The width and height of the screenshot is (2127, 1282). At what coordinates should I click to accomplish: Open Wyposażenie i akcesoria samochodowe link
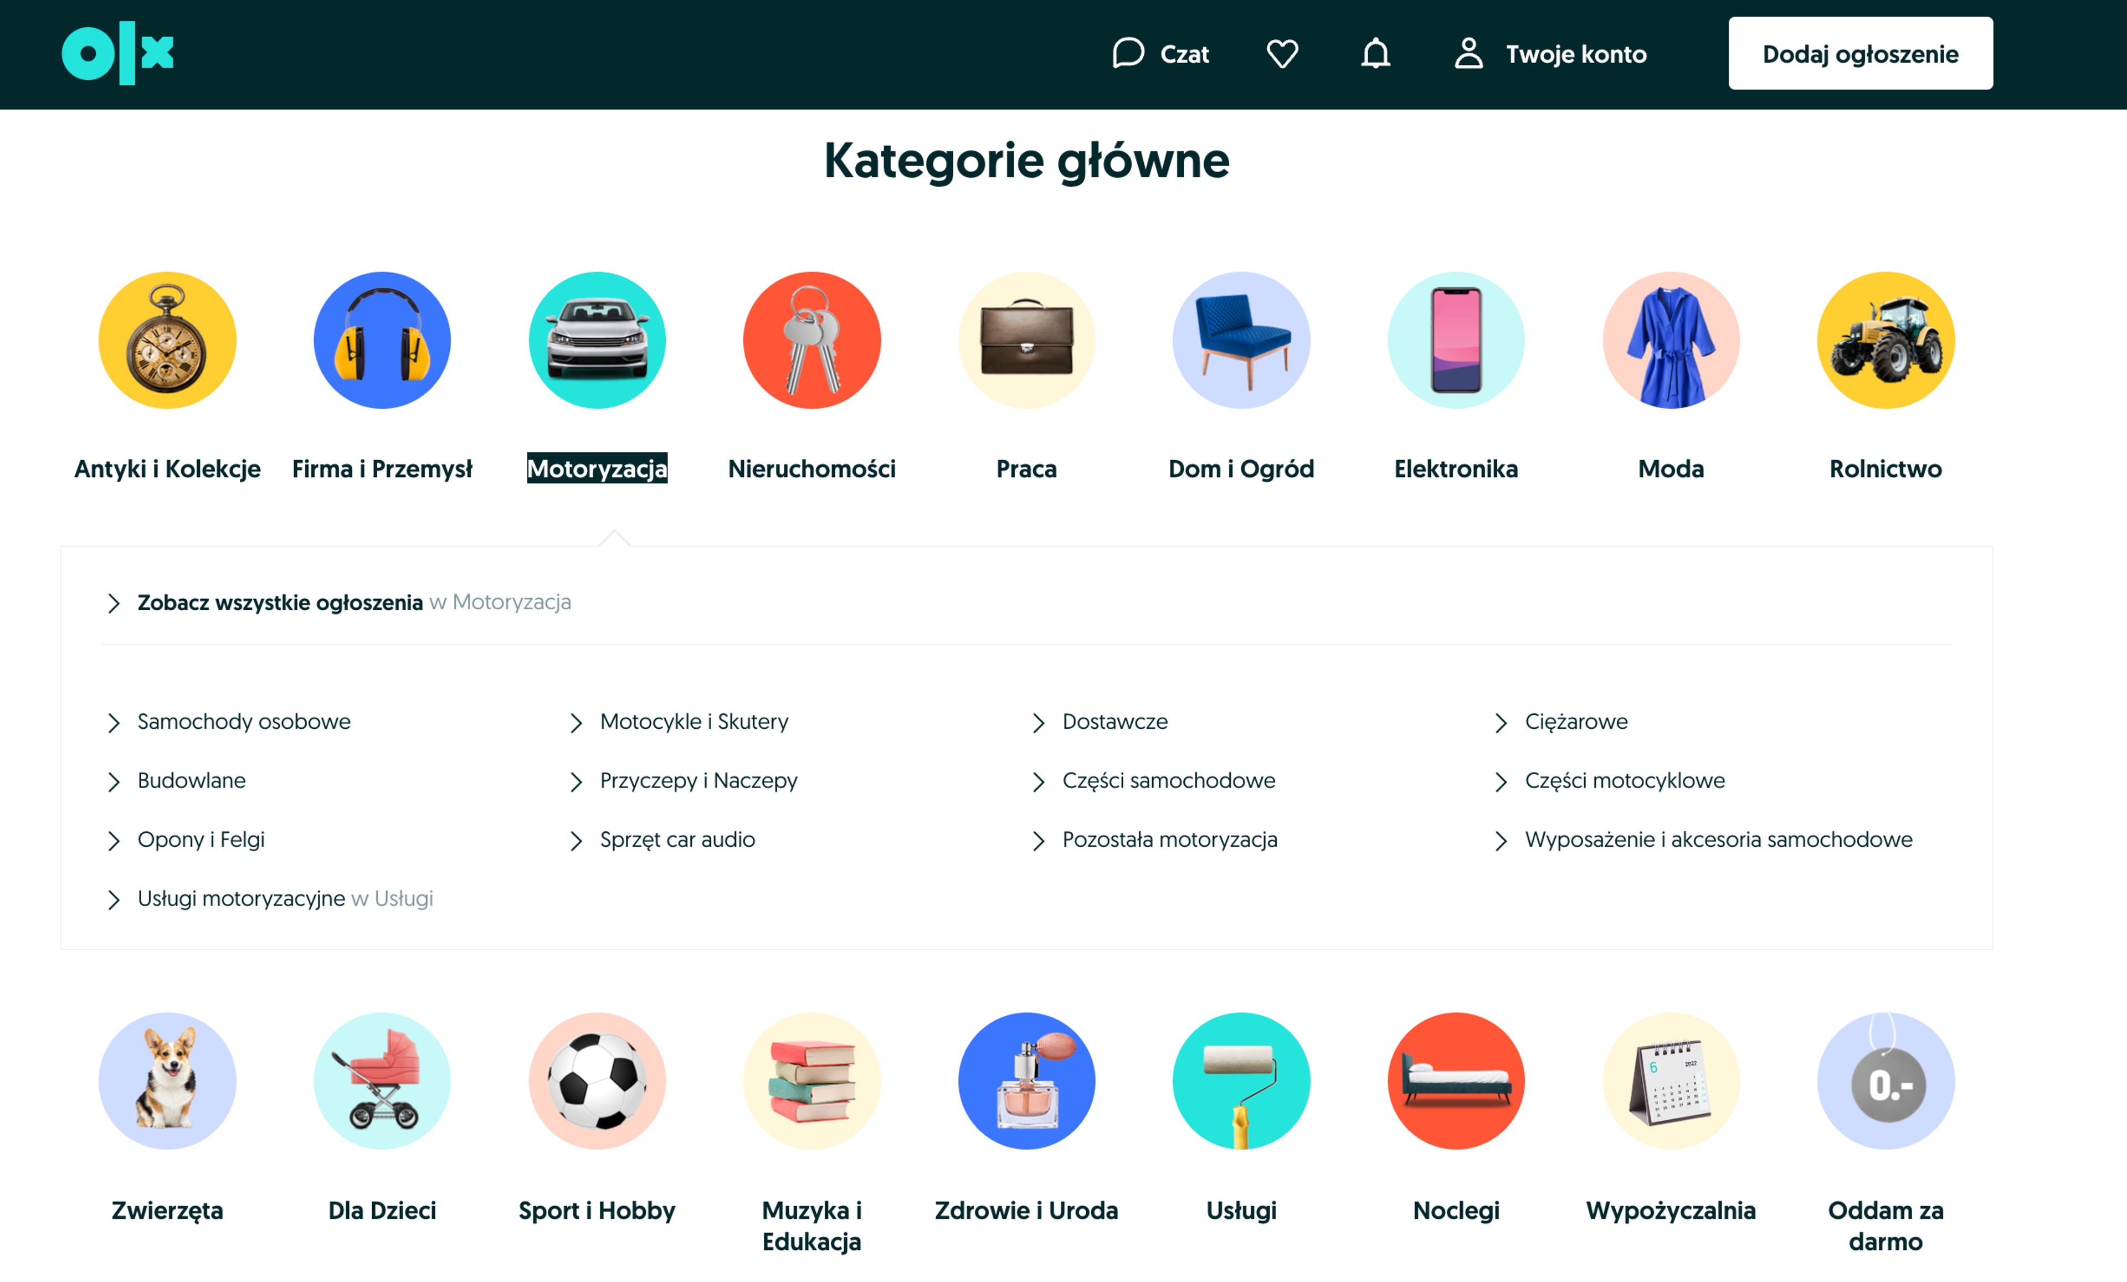(x=1719, y=840)
